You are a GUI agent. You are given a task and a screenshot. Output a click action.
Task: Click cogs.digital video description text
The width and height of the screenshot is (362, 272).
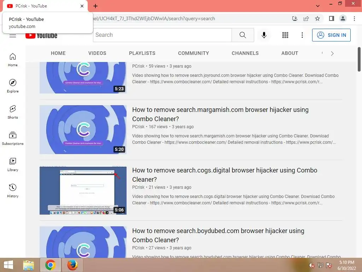233,200
